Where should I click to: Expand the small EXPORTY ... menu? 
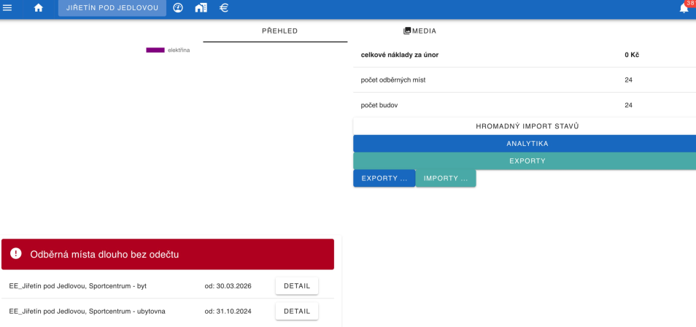[384, 178]
